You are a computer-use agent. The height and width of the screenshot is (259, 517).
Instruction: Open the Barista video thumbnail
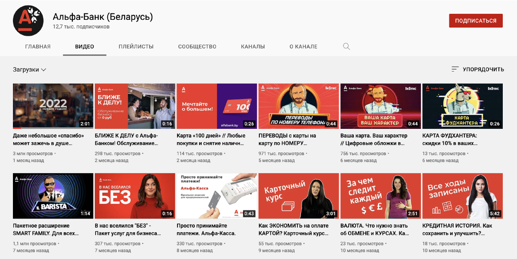click(53, 196)
